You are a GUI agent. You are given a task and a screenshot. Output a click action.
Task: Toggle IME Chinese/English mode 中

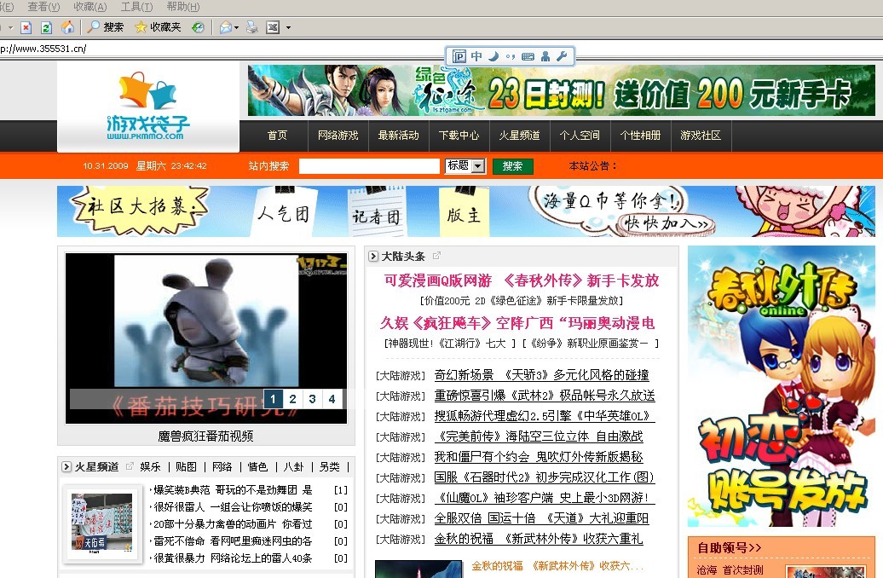(x=476, y=56)
